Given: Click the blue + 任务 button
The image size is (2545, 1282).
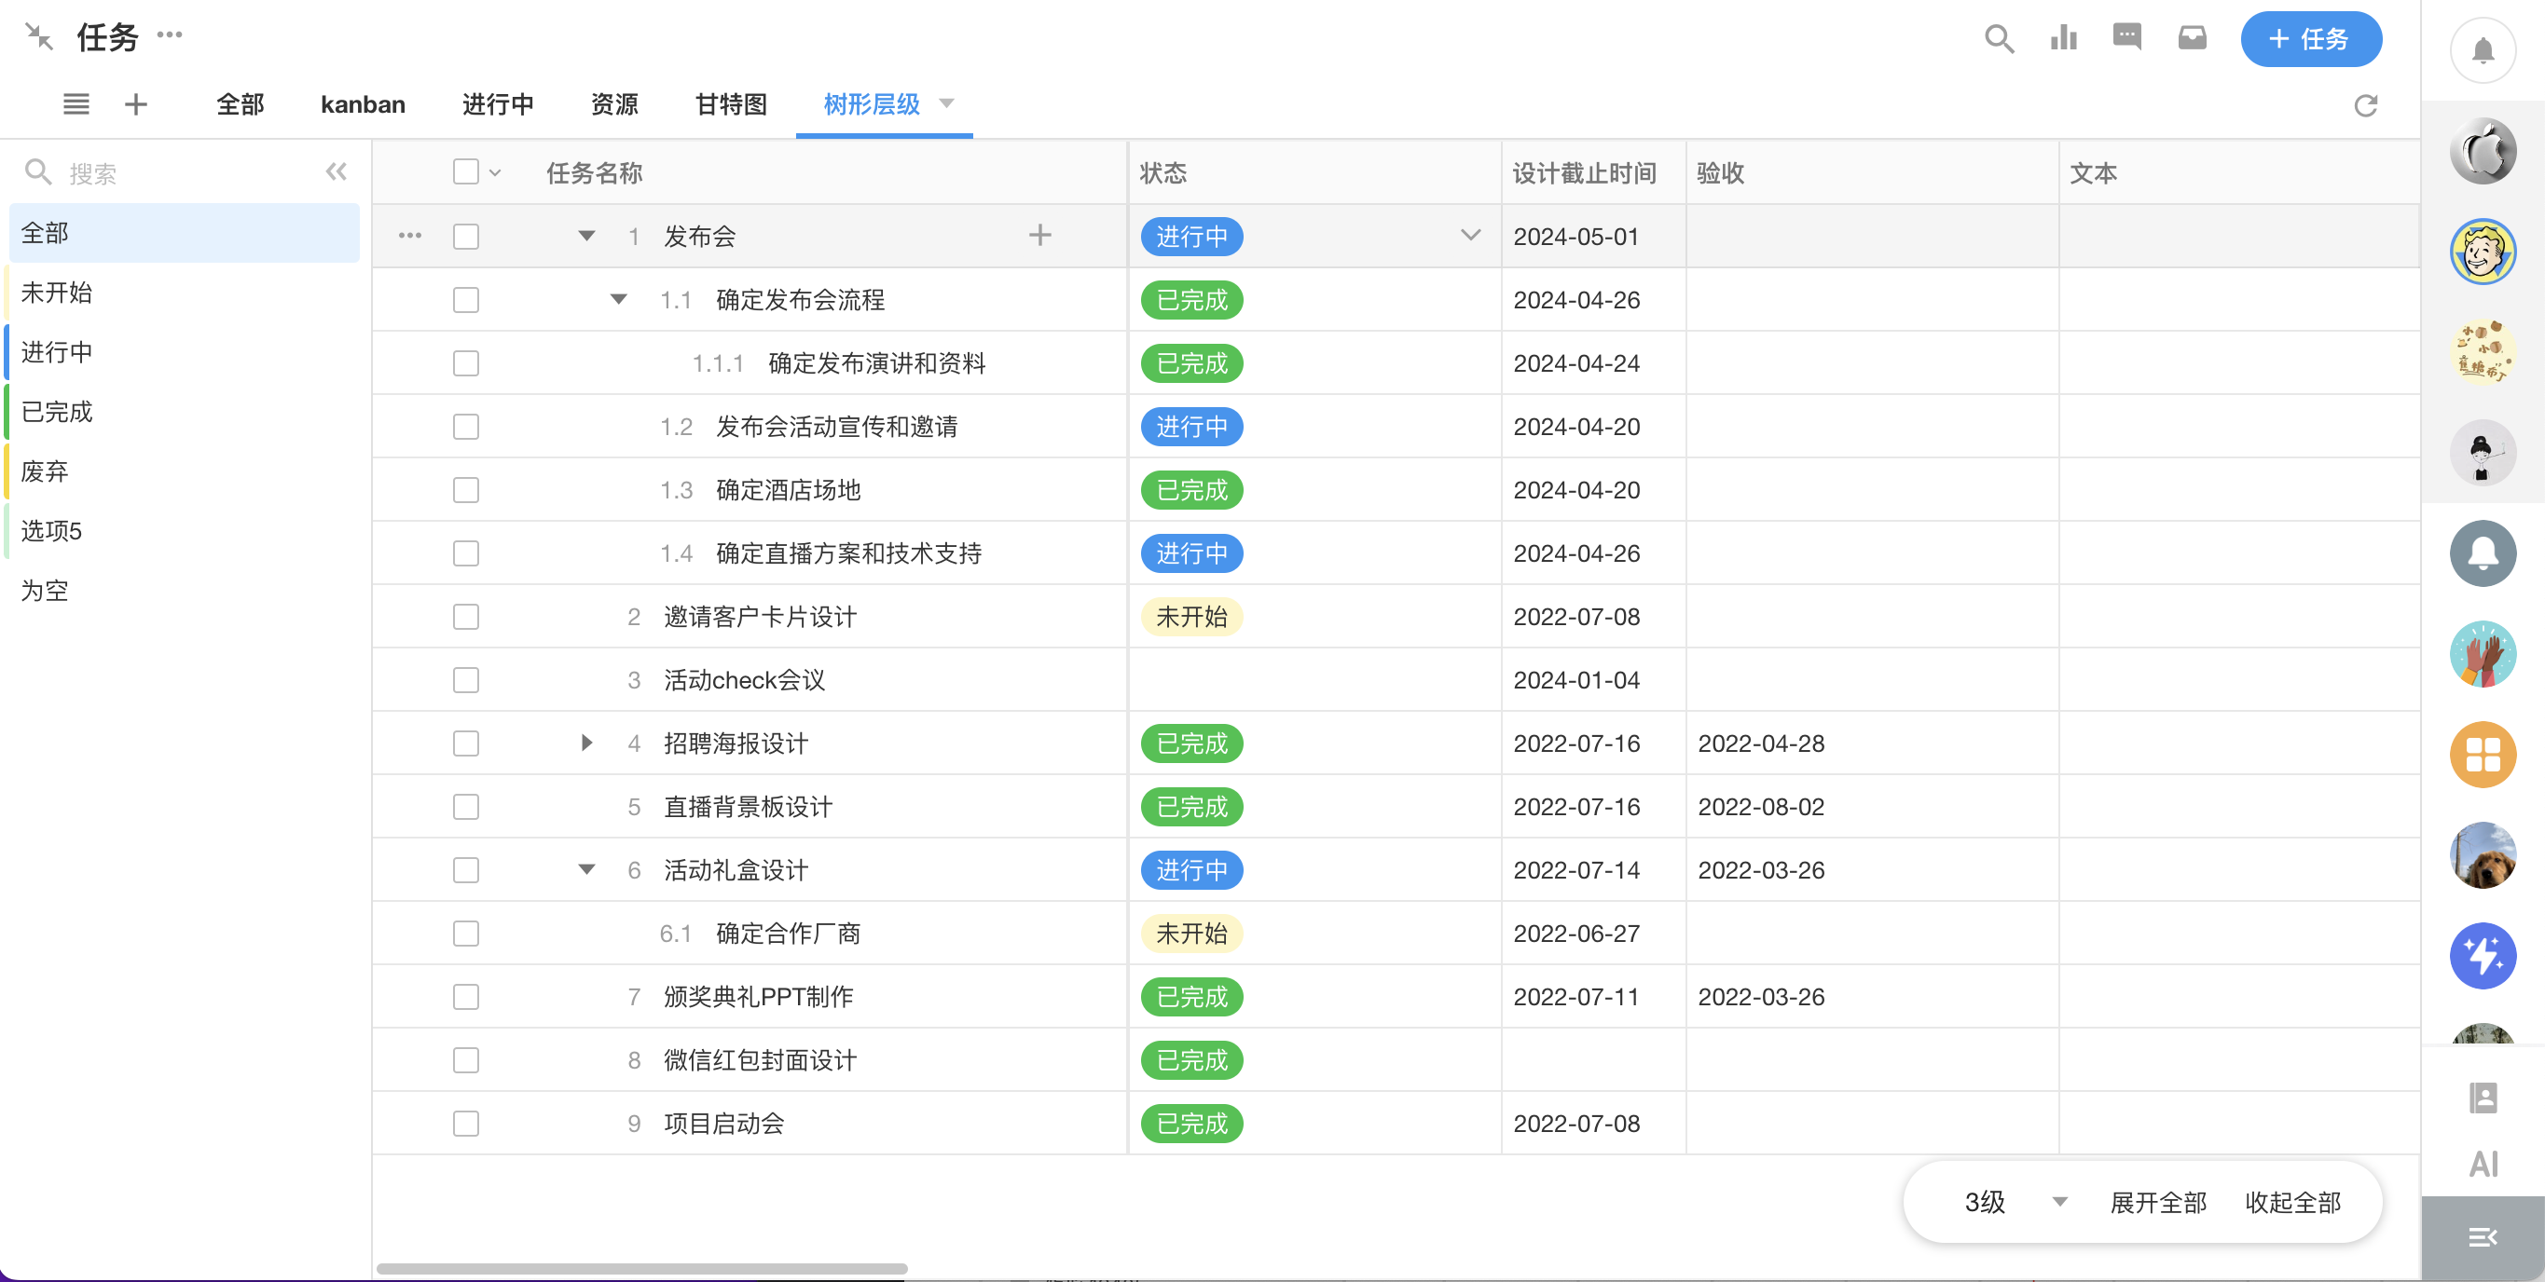Looking at the screenshot, I should pos(2311,38).
